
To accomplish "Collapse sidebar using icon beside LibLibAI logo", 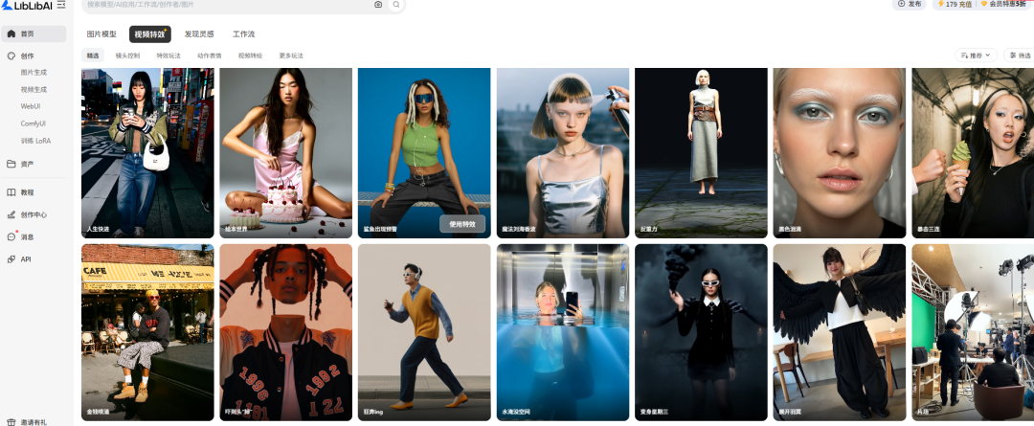I will 61,6.
